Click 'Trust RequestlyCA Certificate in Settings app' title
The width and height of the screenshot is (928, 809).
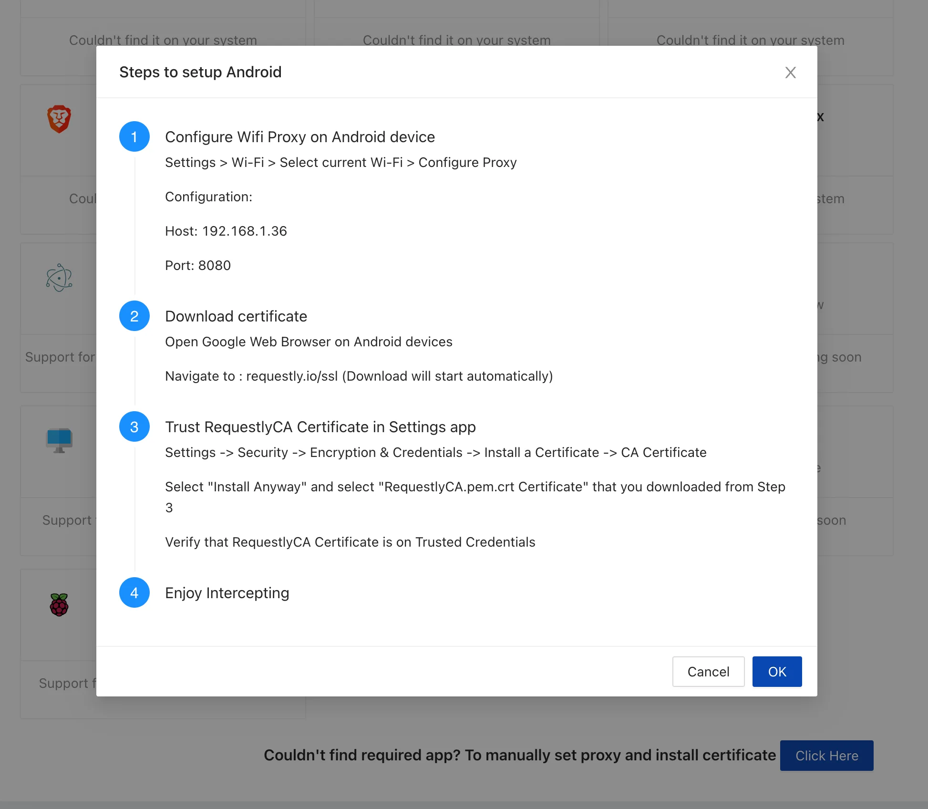[320, 427]
